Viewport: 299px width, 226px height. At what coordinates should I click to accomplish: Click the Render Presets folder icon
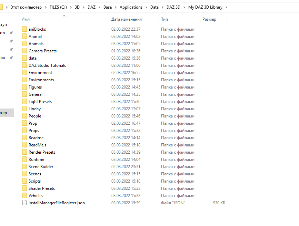click(x=24, y=152)
